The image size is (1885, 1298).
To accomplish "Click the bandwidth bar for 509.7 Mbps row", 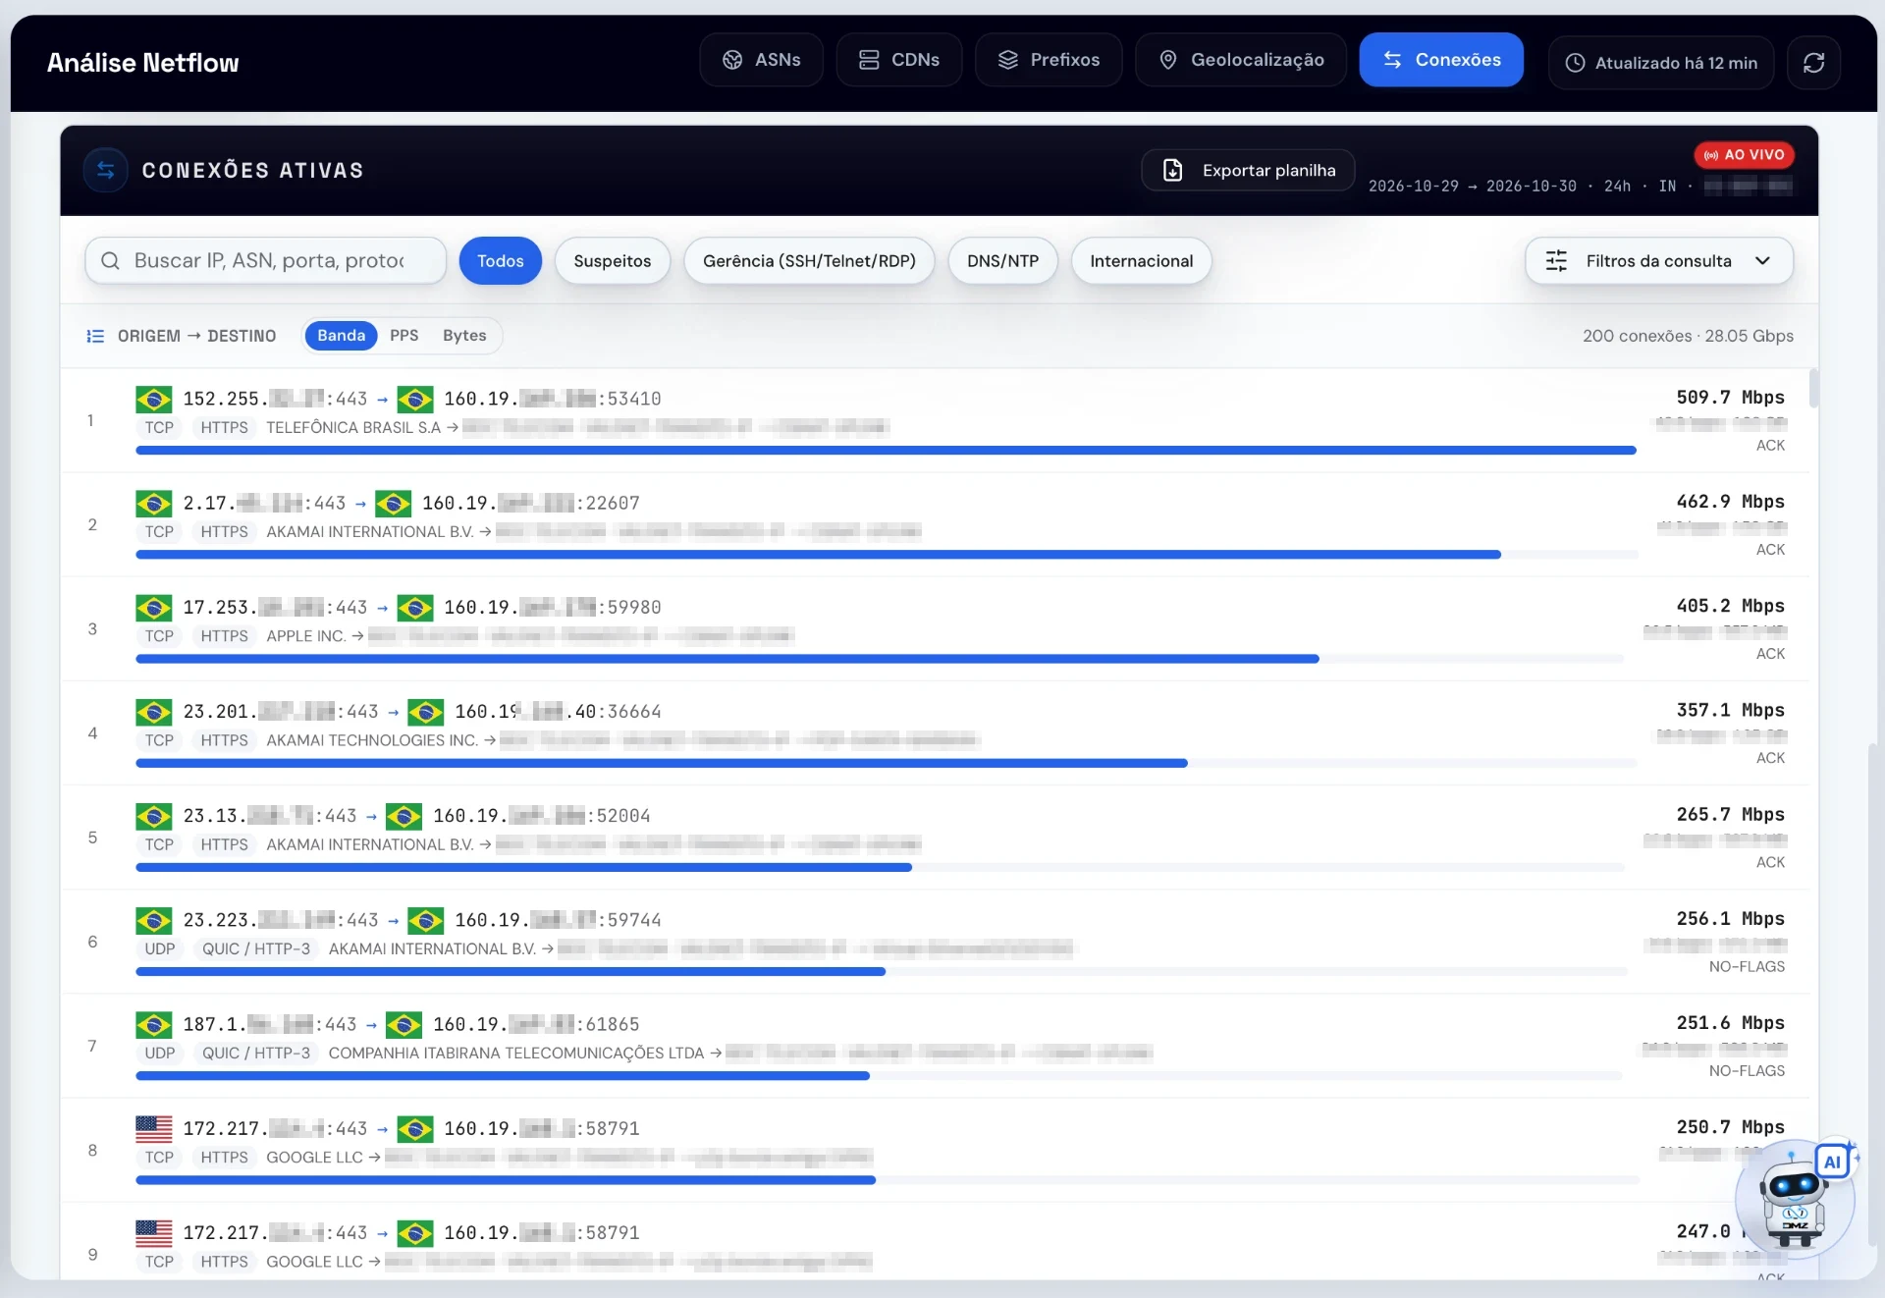I will (x=886, y=451).
